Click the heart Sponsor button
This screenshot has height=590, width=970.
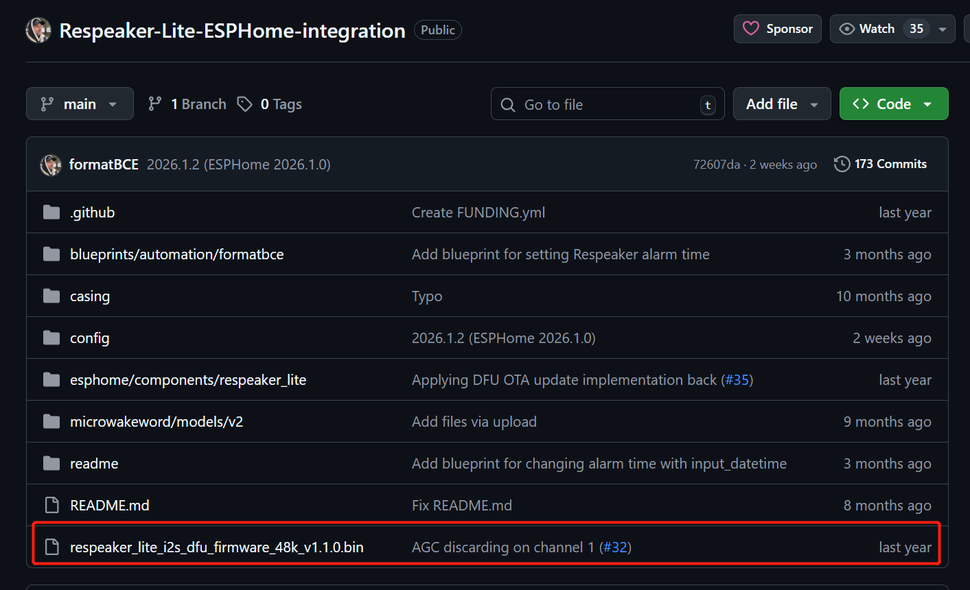point(777,29)
